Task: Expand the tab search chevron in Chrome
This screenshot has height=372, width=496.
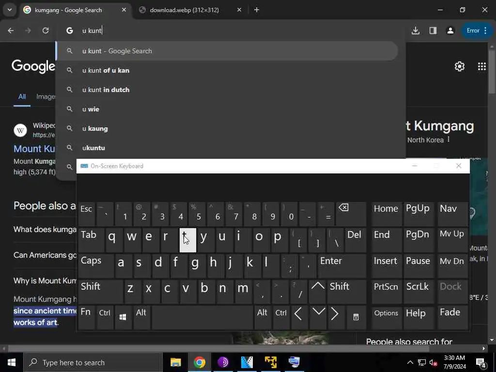Action: tap(10, 10)
